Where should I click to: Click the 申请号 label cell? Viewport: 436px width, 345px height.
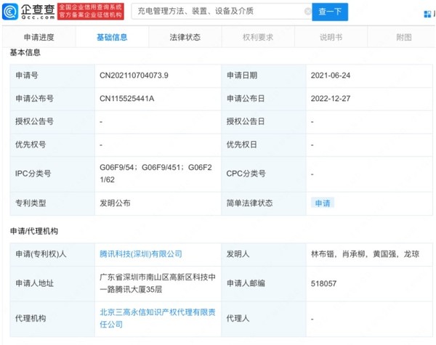point(52,76)
